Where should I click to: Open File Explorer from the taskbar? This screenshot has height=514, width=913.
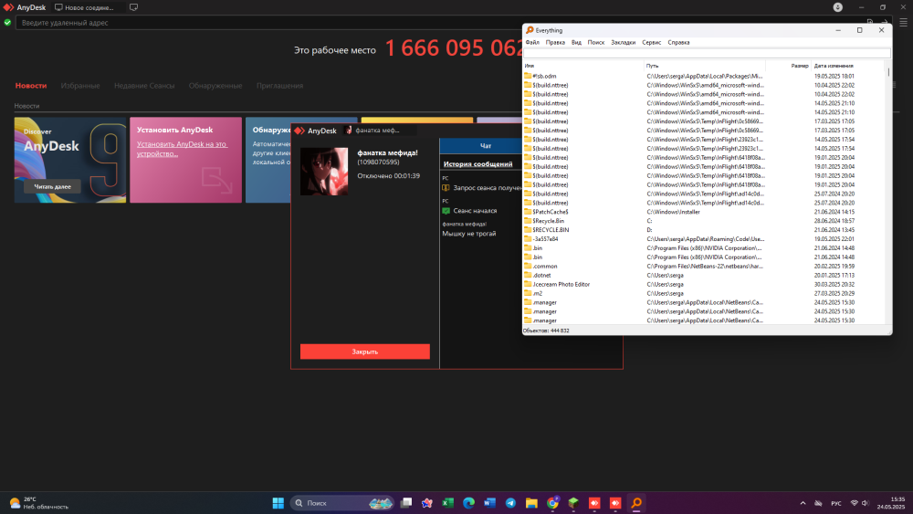pos(531,503)
